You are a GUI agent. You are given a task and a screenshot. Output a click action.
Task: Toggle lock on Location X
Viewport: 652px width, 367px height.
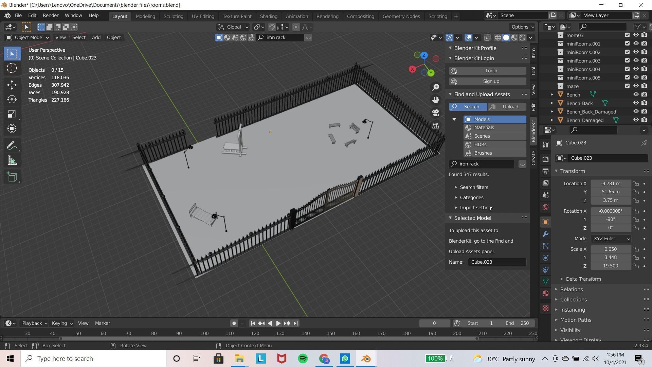[x=636, y=184]
